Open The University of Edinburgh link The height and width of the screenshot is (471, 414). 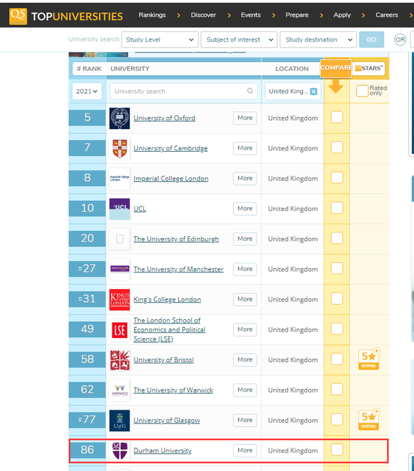(x=176, y=239)
